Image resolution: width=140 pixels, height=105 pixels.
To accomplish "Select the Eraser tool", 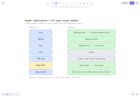I will [88, 3].
